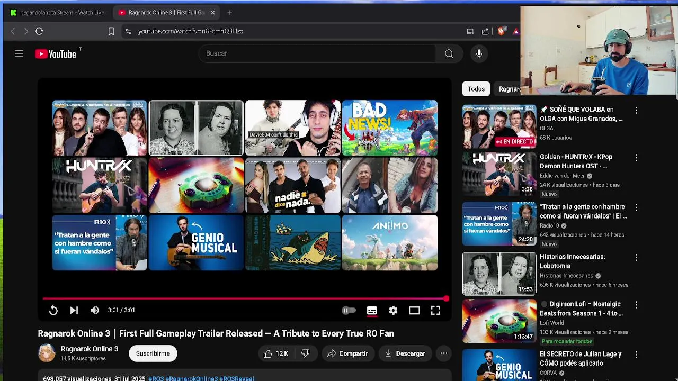This screenshot has height=381, width=678.
Task: Select the Ragnarok Online 3 browser tab
Action: tap(165, 12)
